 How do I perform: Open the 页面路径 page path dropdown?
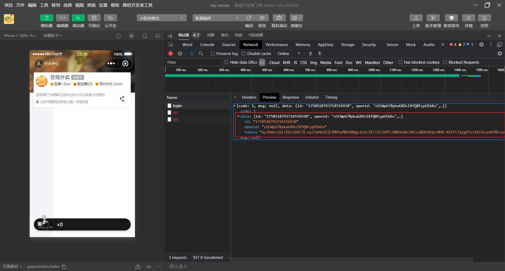(x=12, y=267)
